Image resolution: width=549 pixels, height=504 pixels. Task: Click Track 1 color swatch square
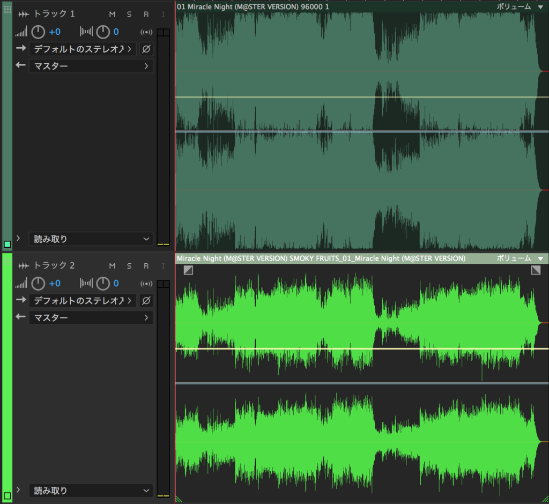pos(8,244)
